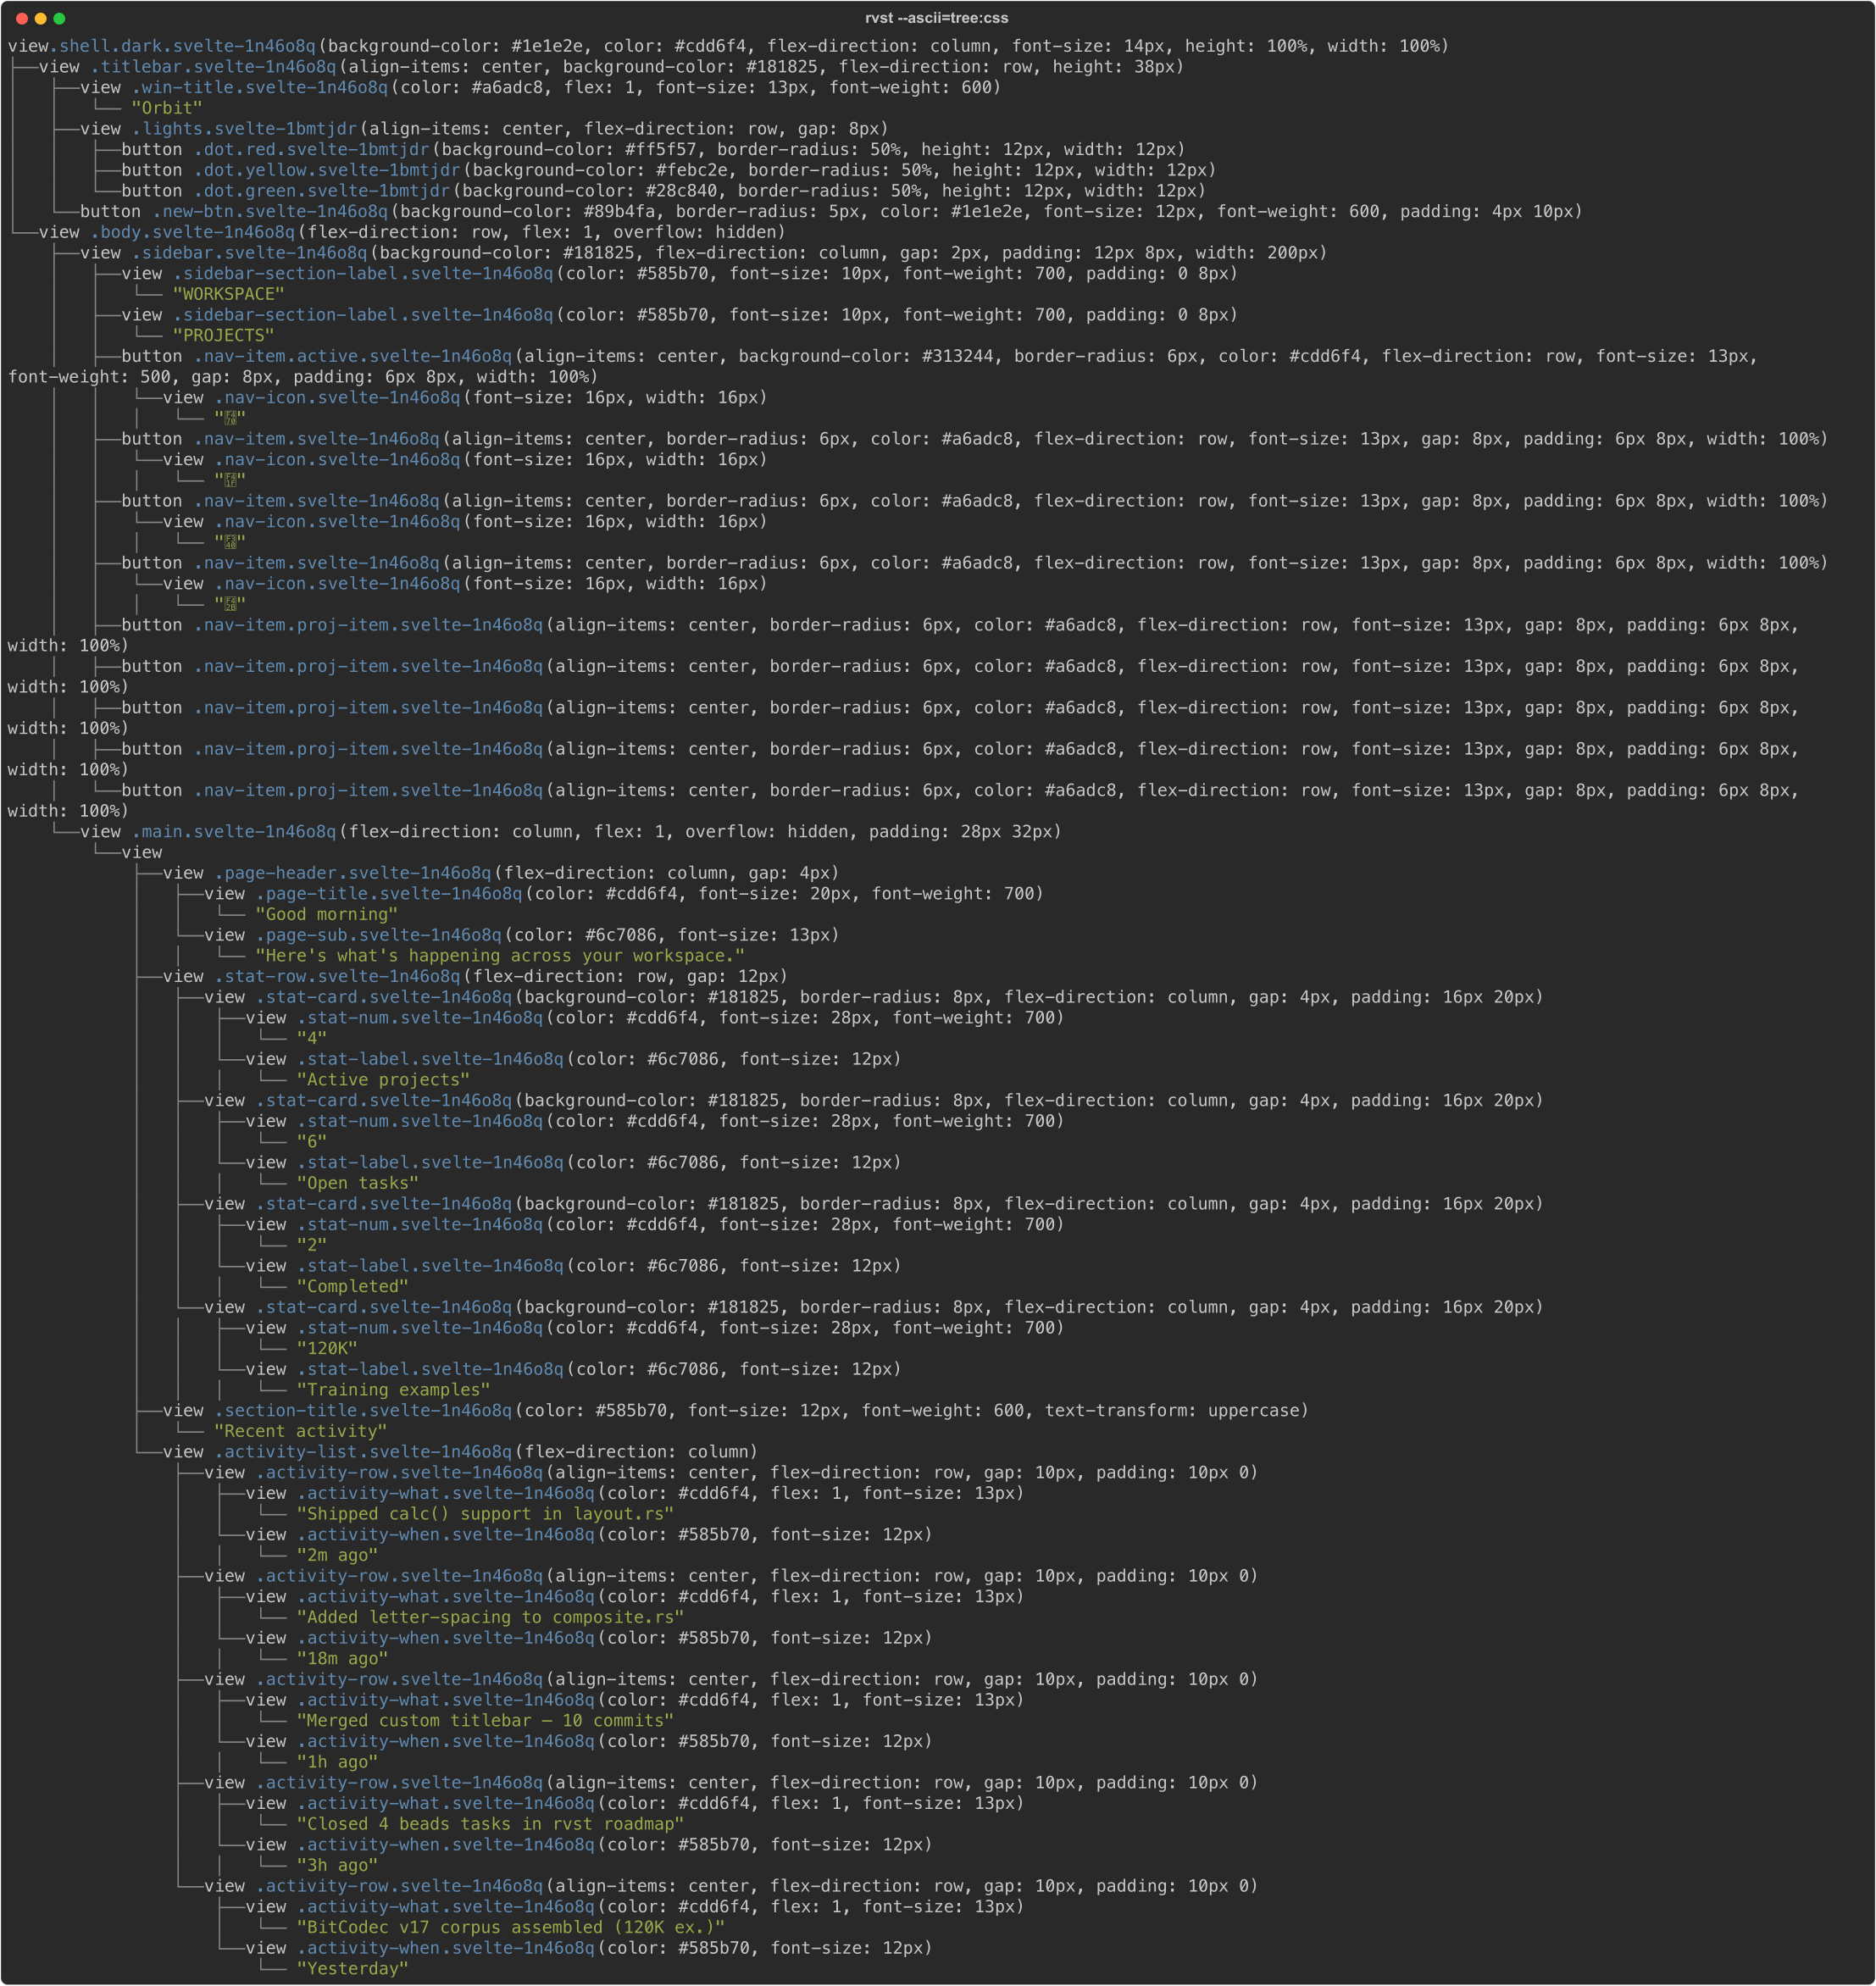Click the "view.shell.dark.svelte-1n46o8q" root line
Image resolution: width=1876 pixels, height=1986 pixels.
pos(728,46)
